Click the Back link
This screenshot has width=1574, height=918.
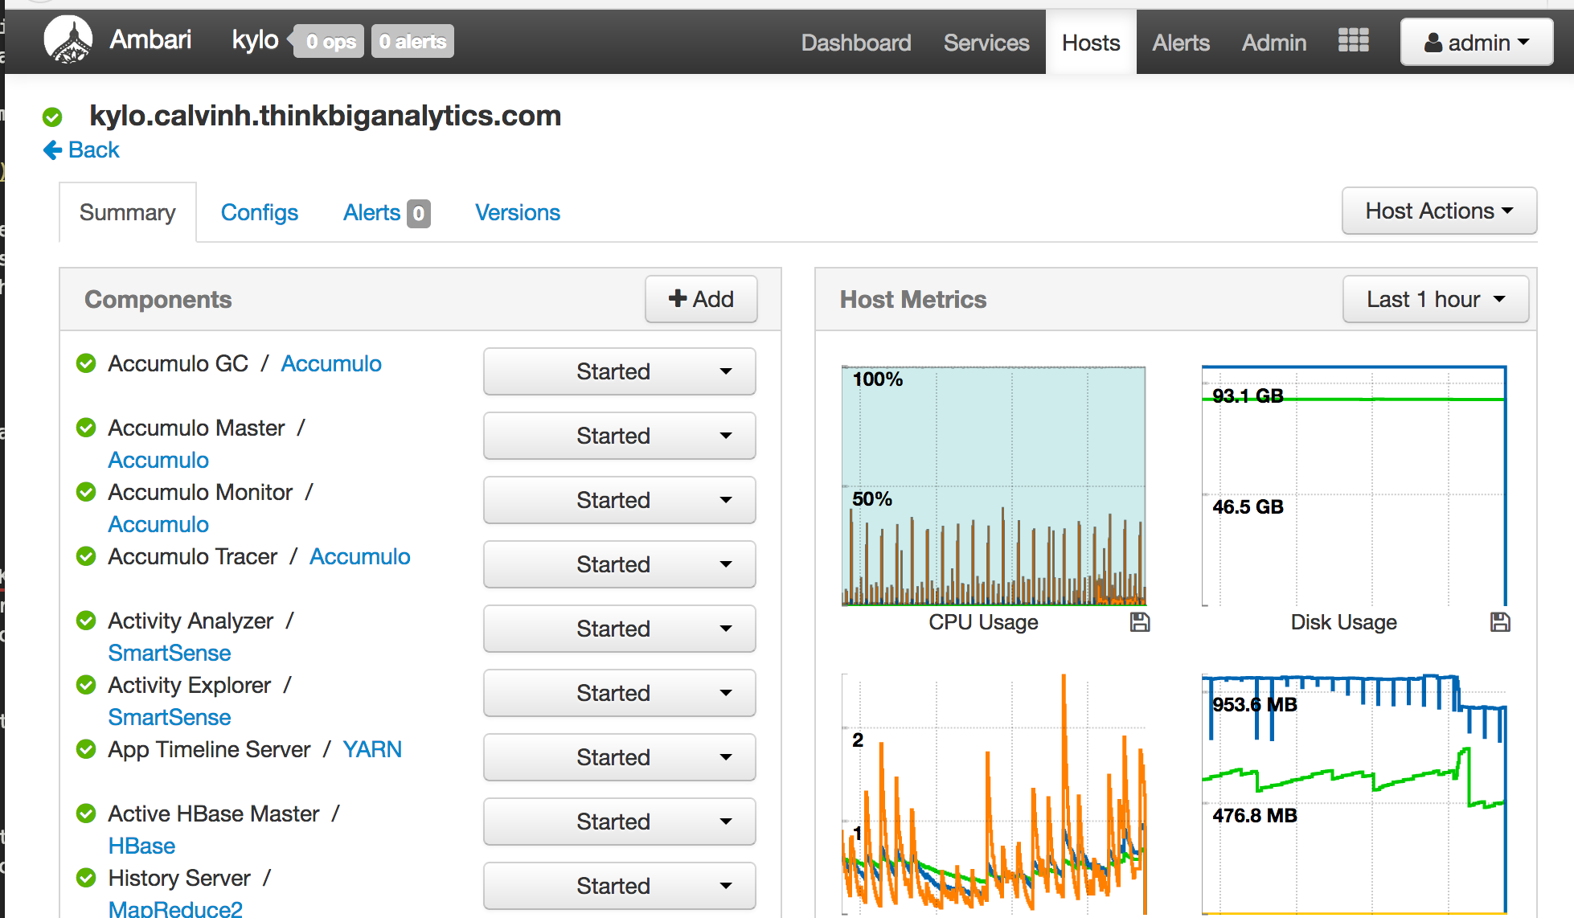[x=82, y=150]
